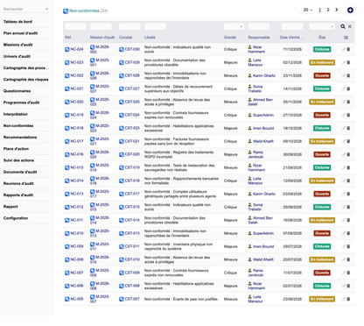Screen dimensions: 364x326
Task: Clear filters with the X icon
Action: pyautogui.click(x=350, y=26)
